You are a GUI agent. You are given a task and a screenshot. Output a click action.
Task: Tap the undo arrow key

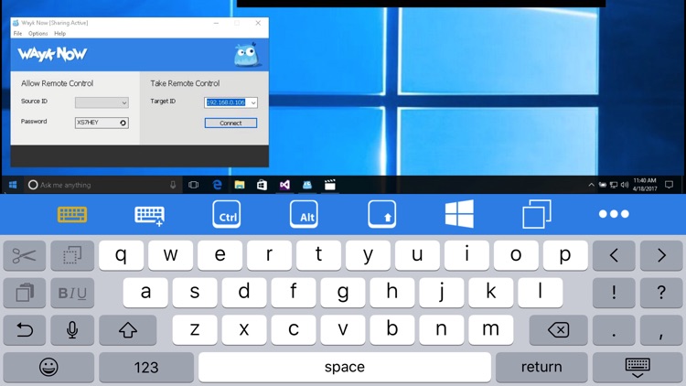(25, 330)
